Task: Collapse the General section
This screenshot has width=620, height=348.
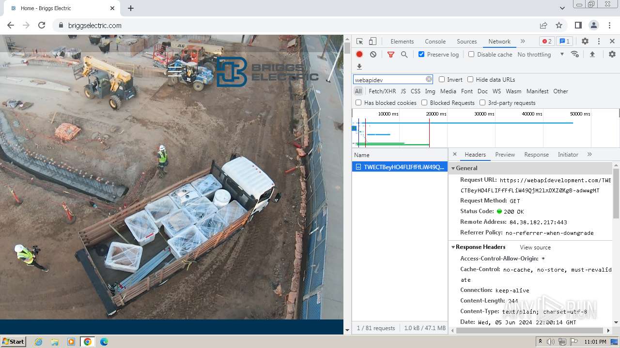Action: pos(453,168)
